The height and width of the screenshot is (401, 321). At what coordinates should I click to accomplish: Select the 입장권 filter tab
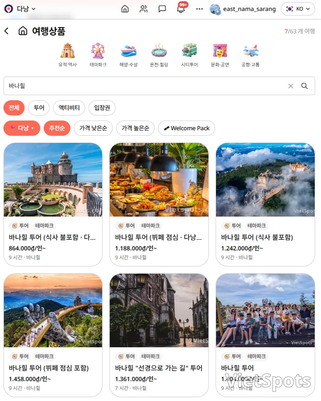[x=102, y=108]
